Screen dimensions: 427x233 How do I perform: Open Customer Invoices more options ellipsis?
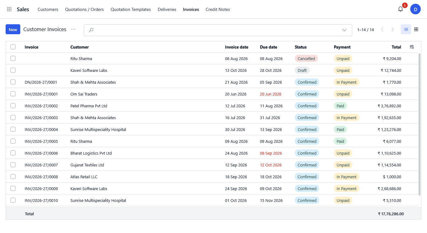tap(73, 30)
